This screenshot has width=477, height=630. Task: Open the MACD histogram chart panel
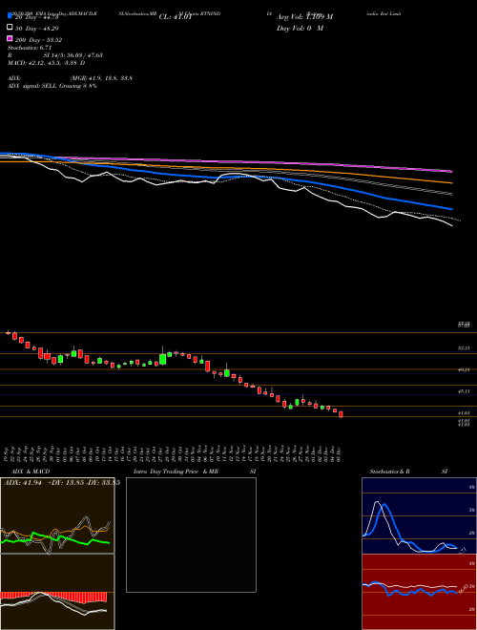click(57, 592)
